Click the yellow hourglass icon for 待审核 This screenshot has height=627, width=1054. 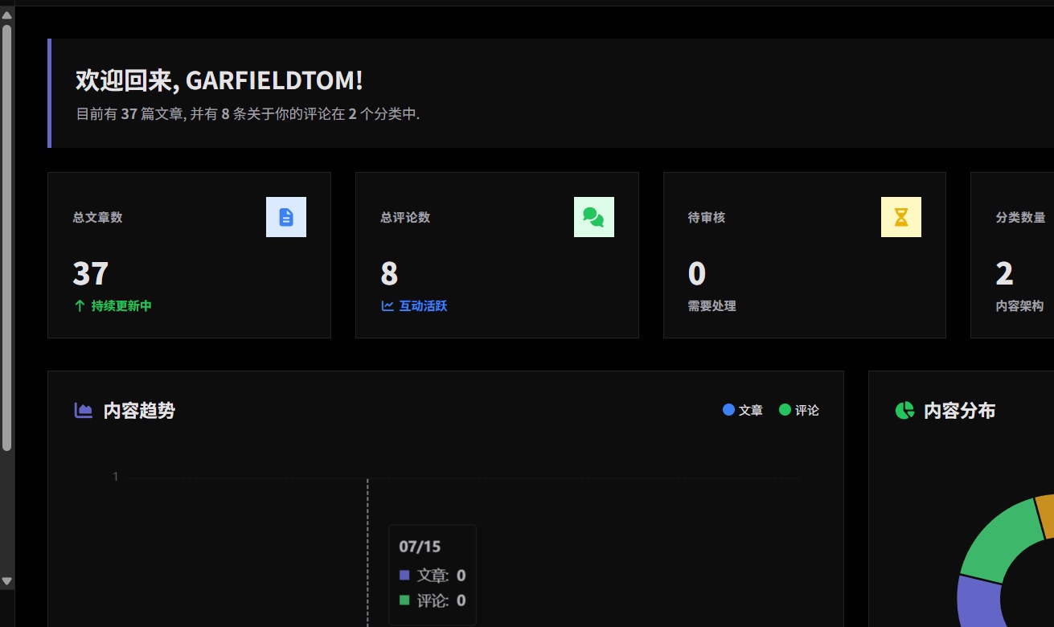[x=901, y=217]
